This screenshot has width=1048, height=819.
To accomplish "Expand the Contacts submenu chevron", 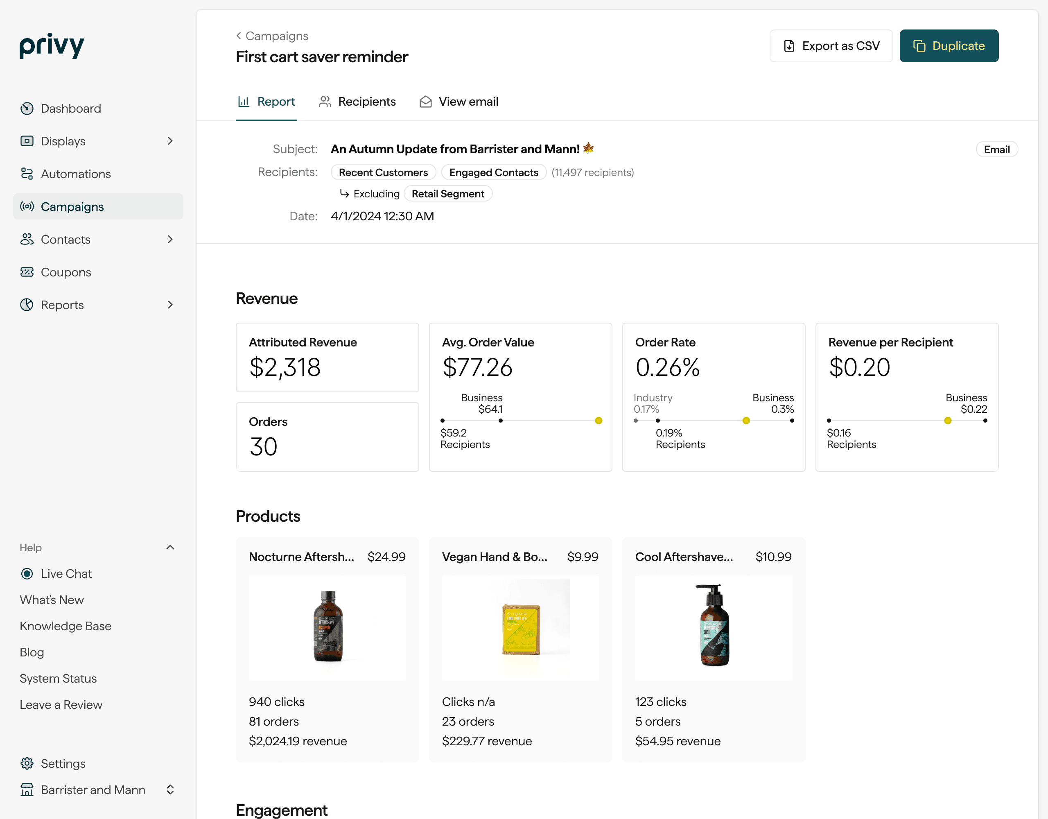I will [170, 239].
